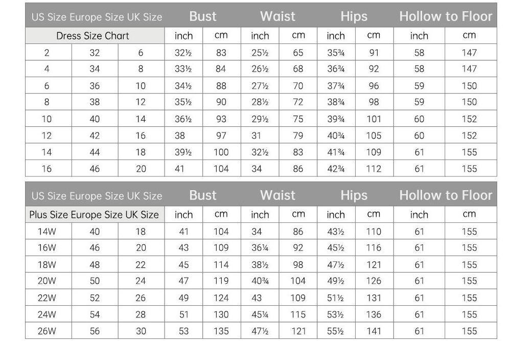The height and width of the screenshot is (341, 511).
Task: Select the 14W plus size cell
Action: [47, 232]
